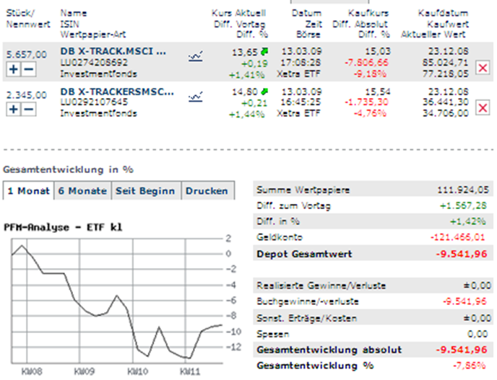Click minus button for DB X-TRACKERSMSC position
The width and height of the screenshot is (497, 380).
point(28,109)
